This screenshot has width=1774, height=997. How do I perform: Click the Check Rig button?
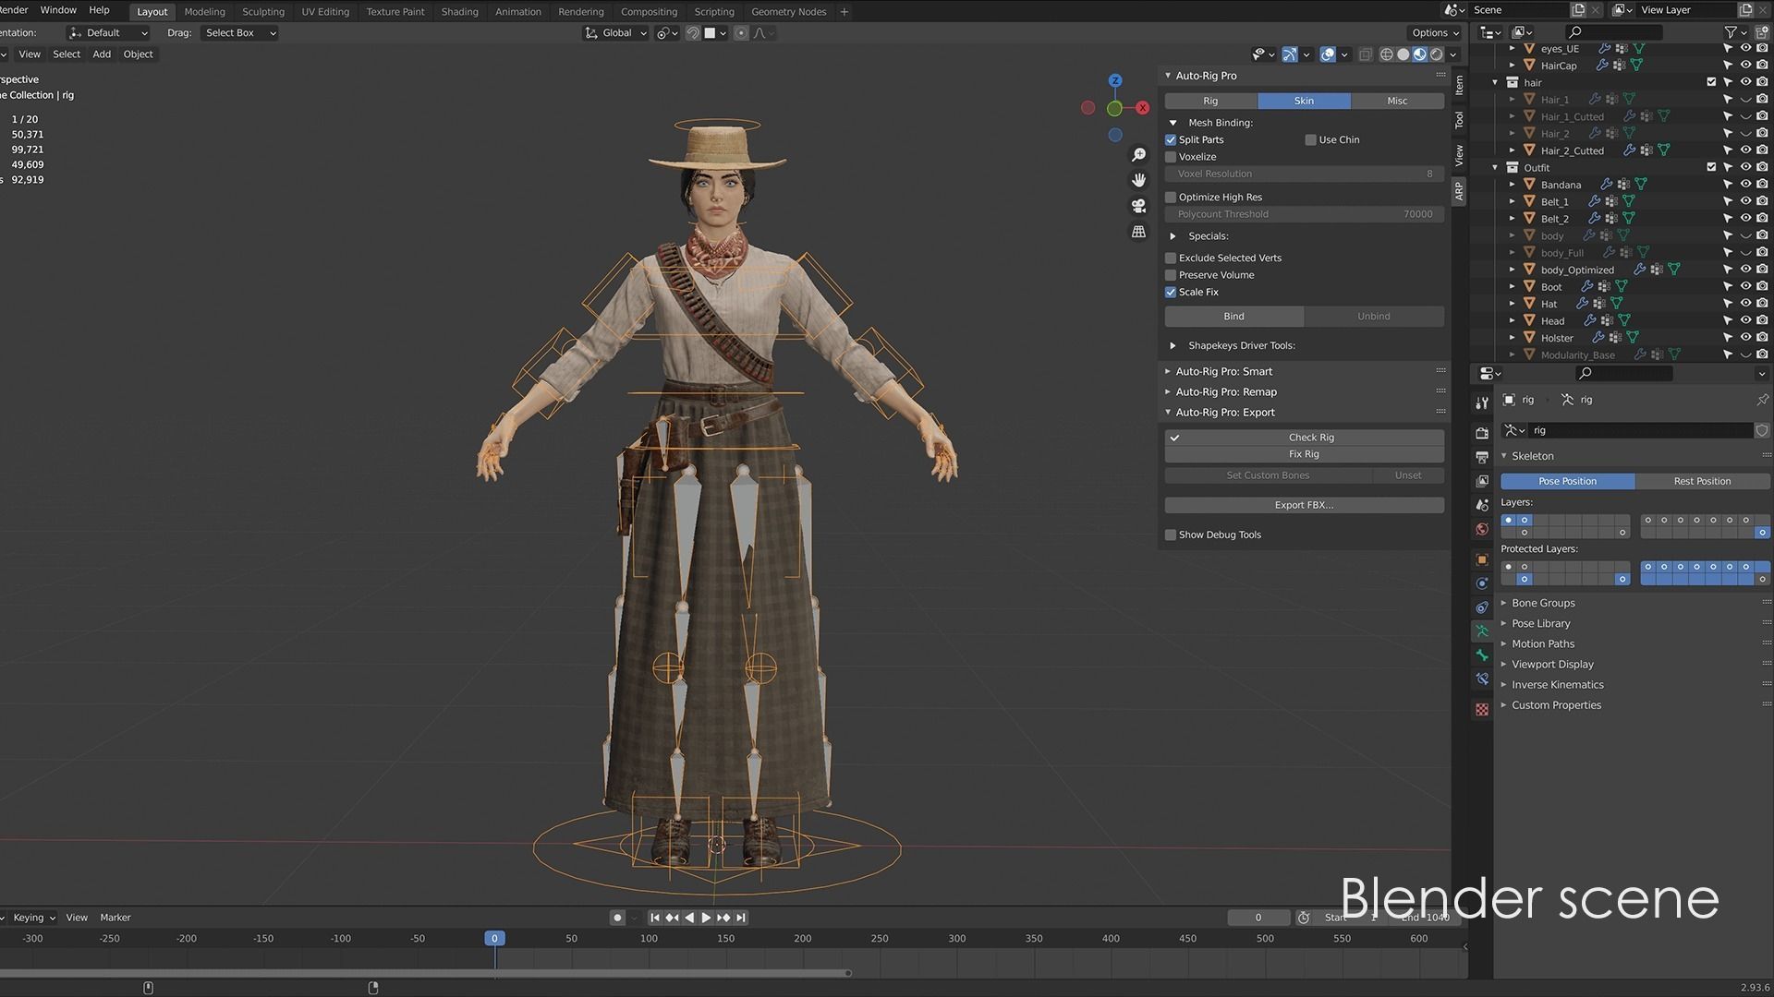pos(1304,438)
